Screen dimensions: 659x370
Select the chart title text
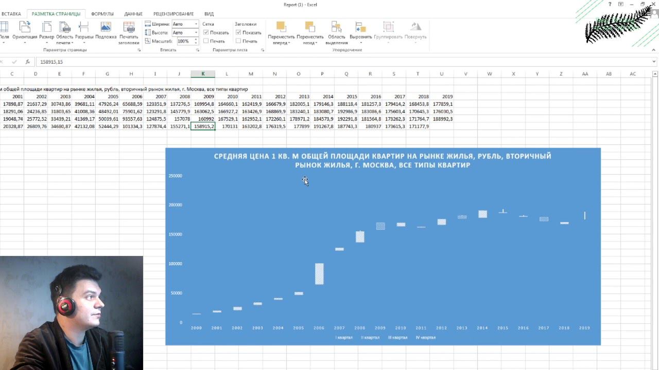click(x=383, y=160)
